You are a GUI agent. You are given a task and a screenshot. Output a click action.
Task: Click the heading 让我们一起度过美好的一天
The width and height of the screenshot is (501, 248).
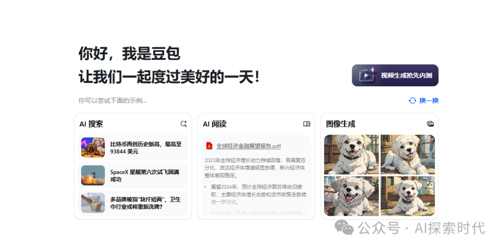pyautogui.click(x=169, y=77)
